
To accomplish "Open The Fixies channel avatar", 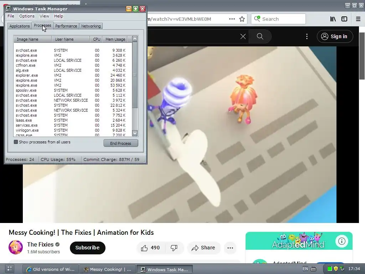I will click(16, 247).
